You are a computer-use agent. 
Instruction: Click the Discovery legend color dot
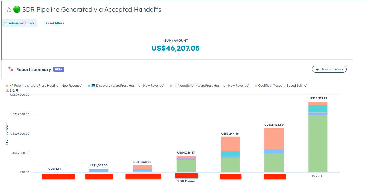point(89,86)
